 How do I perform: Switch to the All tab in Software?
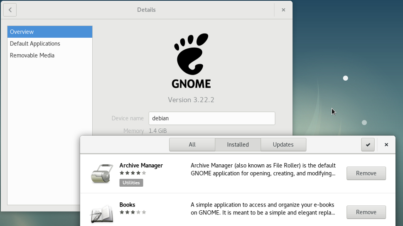pyautogui.click(x=192, y=144)
